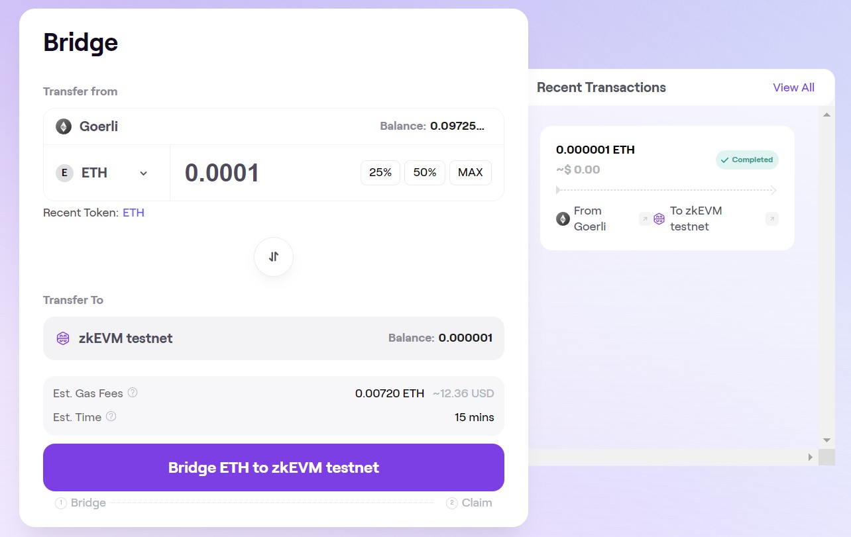Click the 0.00720 ETH gas fee value

point(390,393)
